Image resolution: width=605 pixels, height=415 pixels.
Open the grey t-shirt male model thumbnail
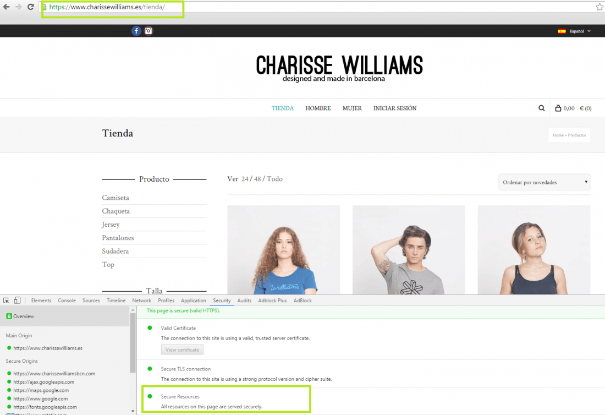[409, 250]
